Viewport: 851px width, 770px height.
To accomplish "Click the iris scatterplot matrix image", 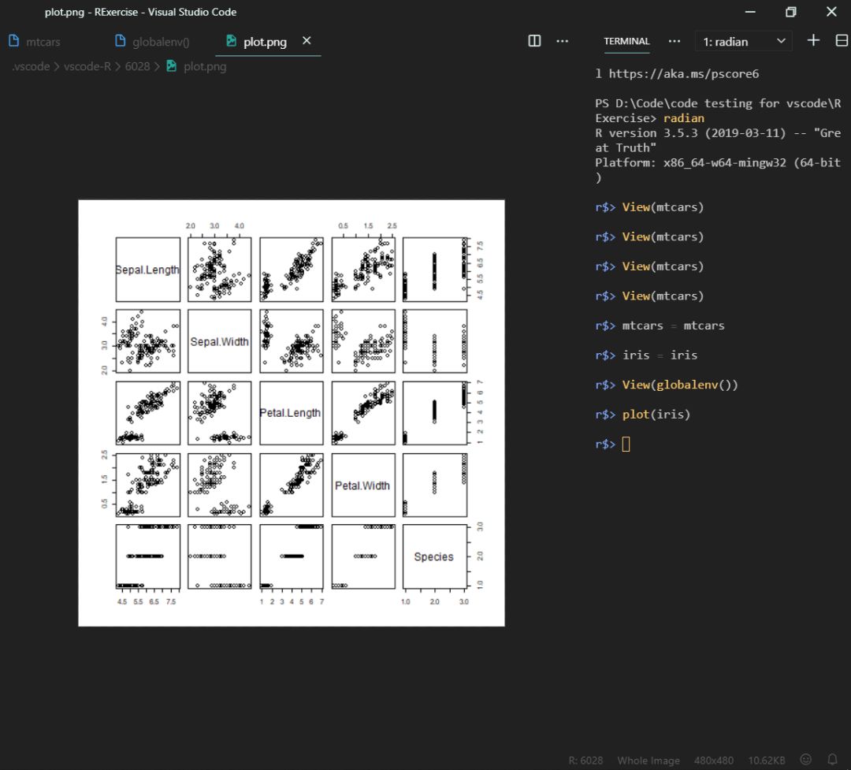I will pyautogui.click(x=292, y=413).
